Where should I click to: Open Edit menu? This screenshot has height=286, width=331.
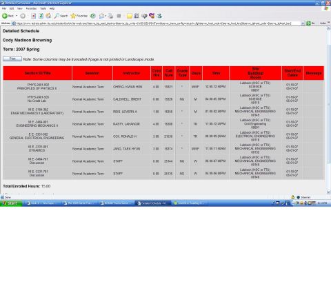[12, 8]
